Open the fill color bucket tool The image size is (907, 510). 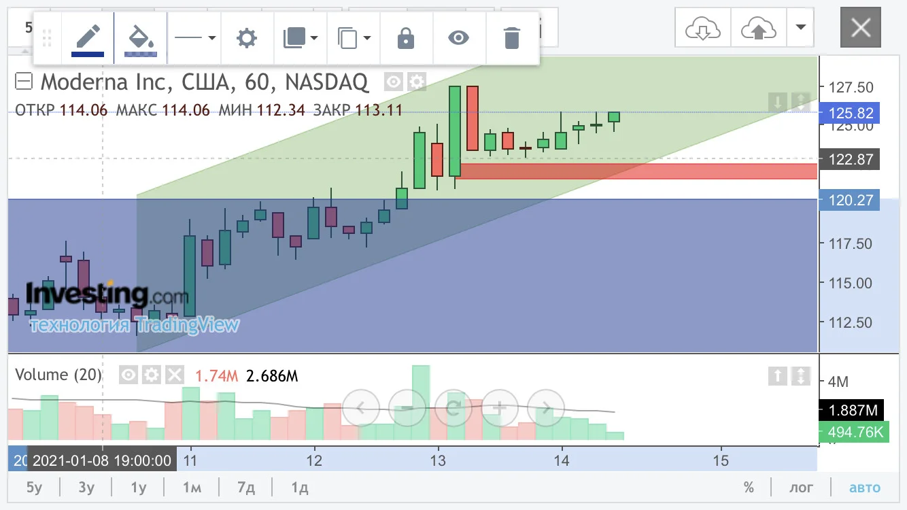[141, 38]
